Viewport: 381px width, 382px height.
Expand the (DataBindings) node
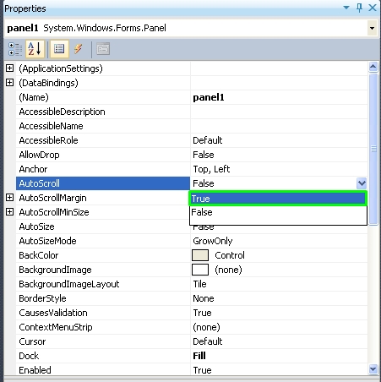[x=9, y=83]
